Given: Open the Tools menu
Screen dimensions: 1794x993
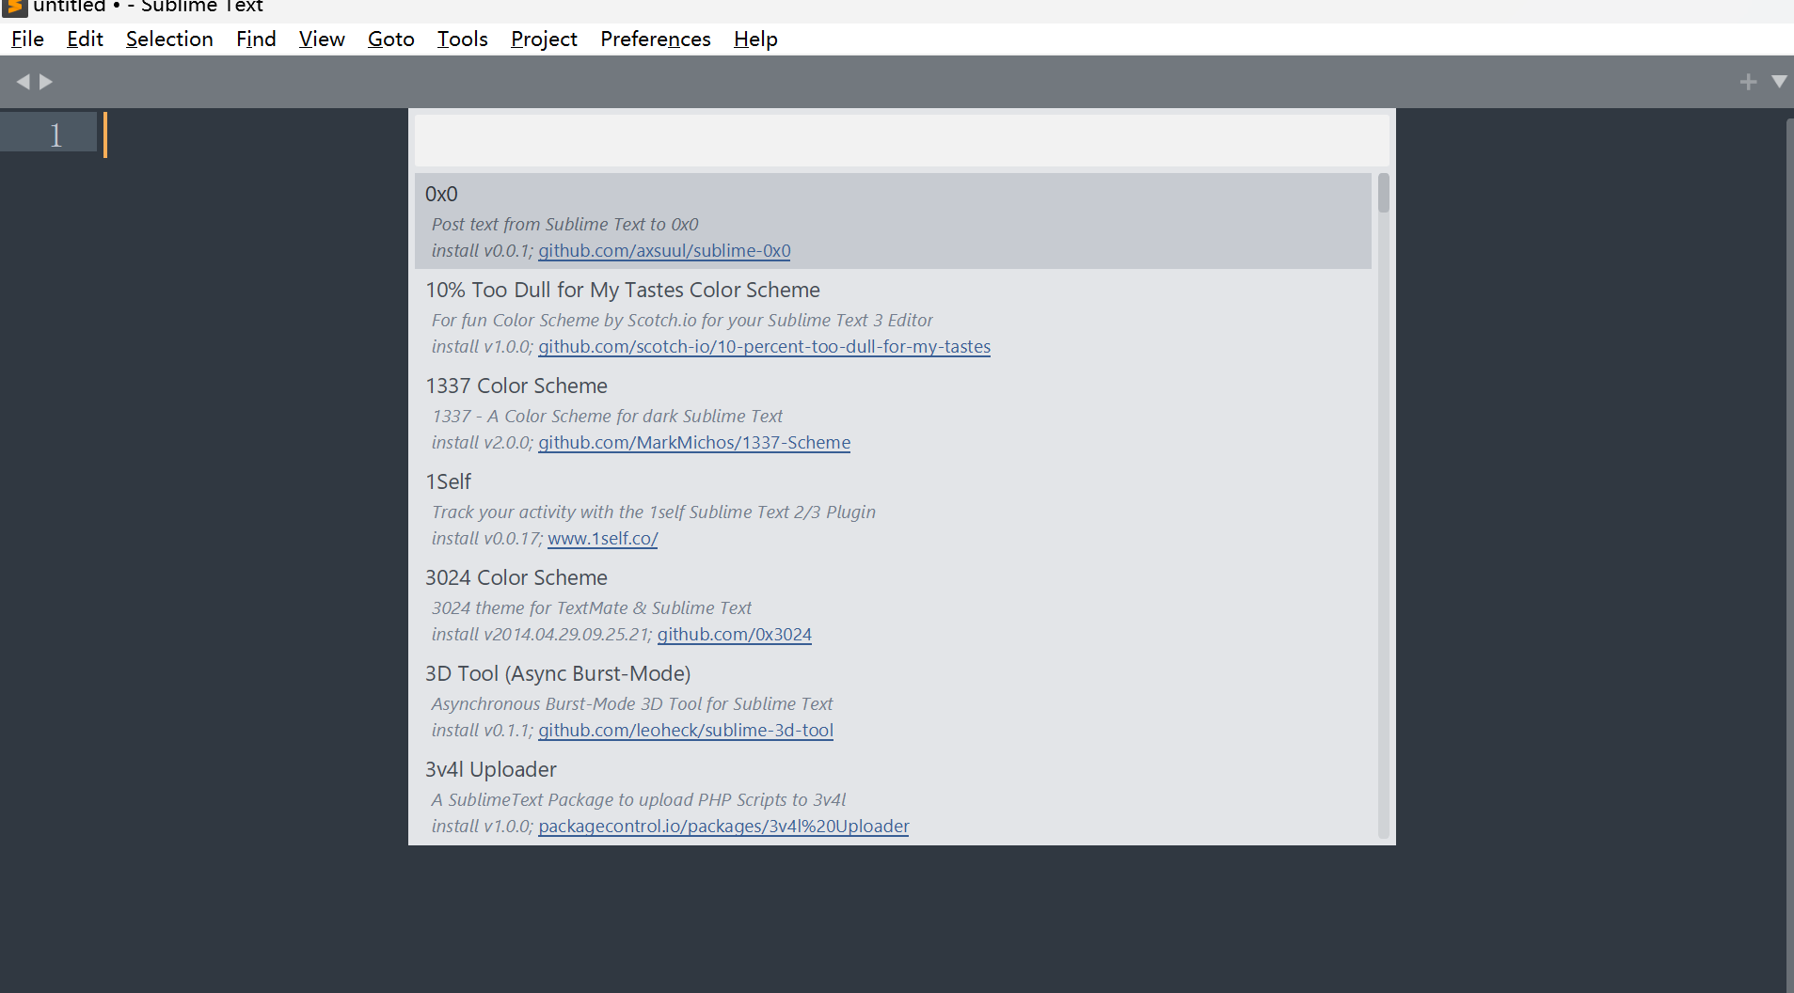Looking at the screenshot, I should [462, 39].
